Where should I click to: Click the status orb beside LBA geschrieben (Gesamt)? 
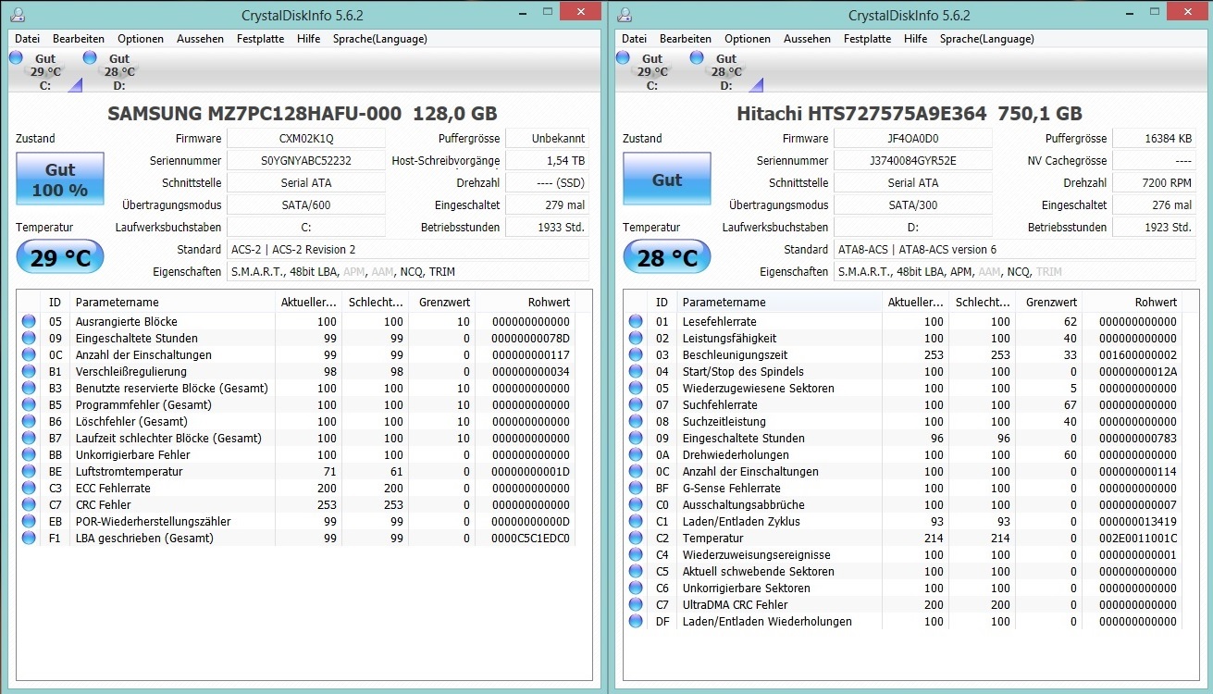[29, 539]
